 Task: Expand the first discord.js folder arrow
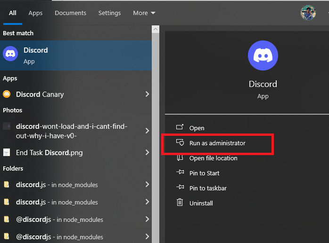[x=147, y=184]
